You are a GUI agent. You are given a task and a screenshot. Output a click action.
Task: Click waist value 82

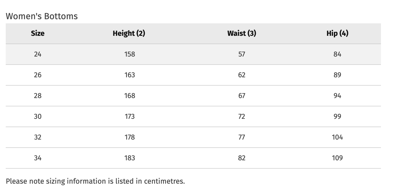tap(242, 158)
